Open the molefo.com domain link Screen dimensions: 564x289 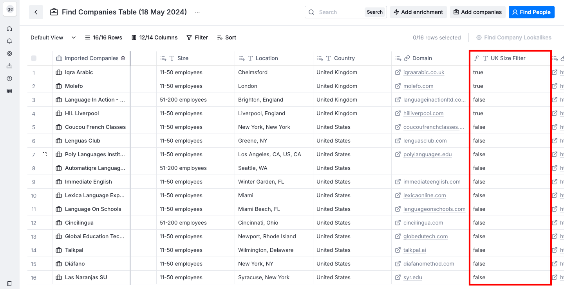(418, 86)
